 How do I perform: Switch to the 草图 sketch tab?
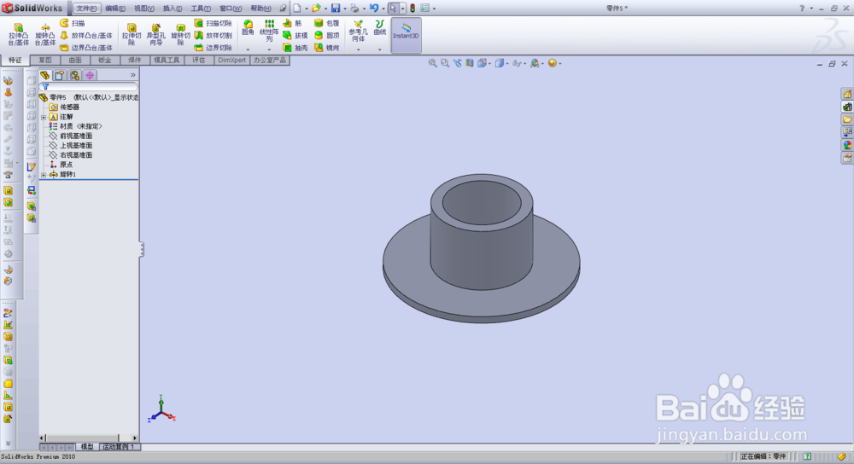pos(45,60)
